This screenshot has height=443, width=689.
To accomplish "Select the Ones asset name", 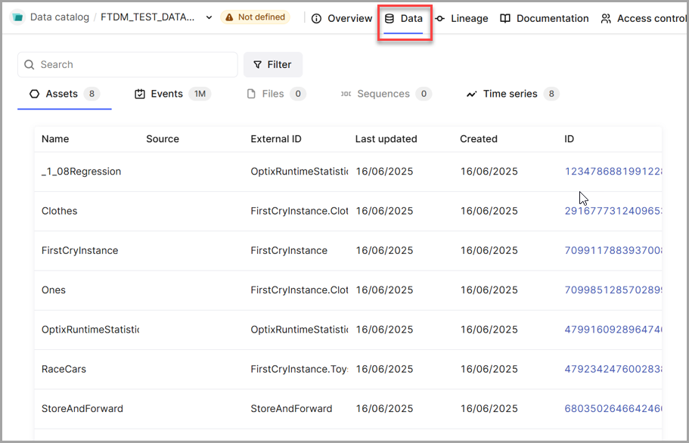I will [54, 290].
